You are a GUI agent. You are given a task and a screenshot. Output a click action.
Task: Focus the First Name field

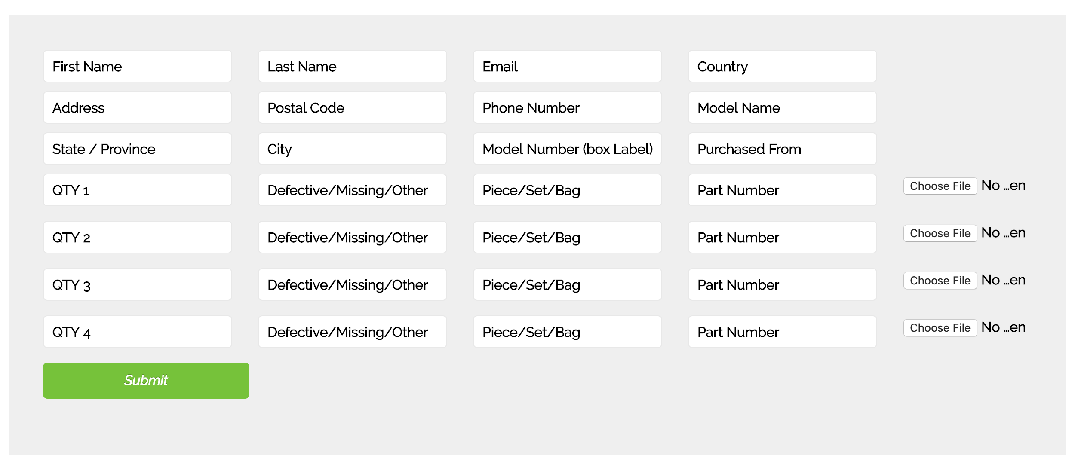pos(137,67)
